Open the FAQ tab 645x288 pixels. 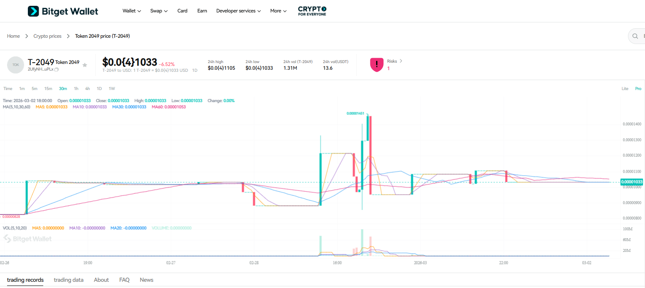click(124, 280)
